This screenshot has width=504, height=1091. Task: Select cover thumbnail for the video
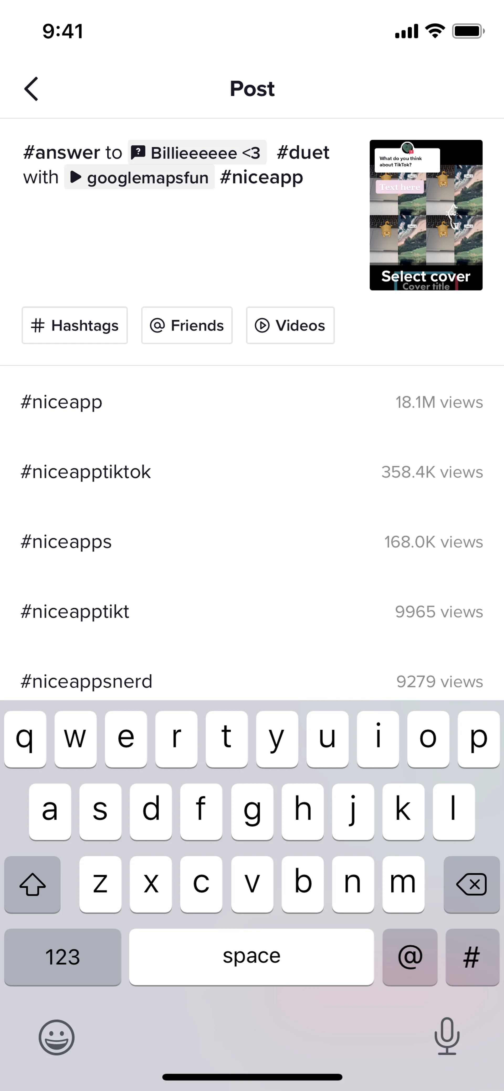coord(426,215)
